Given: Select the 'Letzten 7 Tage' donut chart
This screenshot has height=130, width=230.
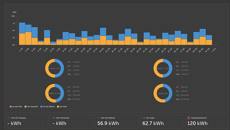Looking at the screenshot, I should [x=163, y=68].
